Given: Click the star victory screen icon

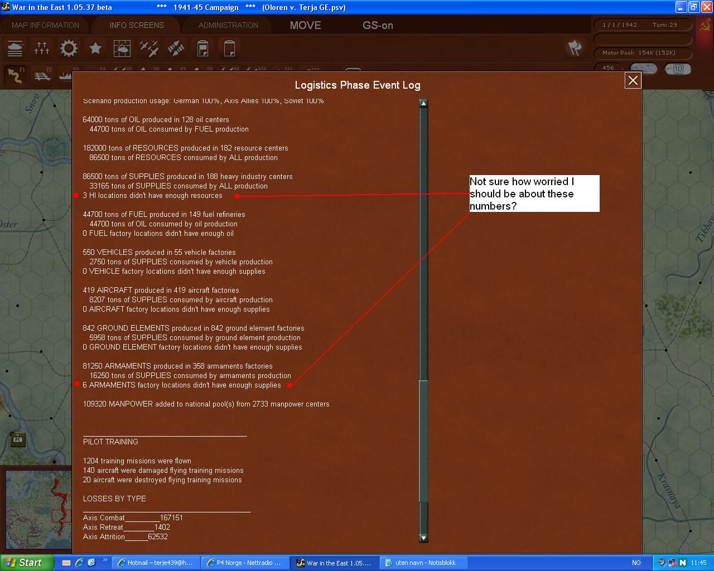Looking at the screenshot, I should point(95,49).
